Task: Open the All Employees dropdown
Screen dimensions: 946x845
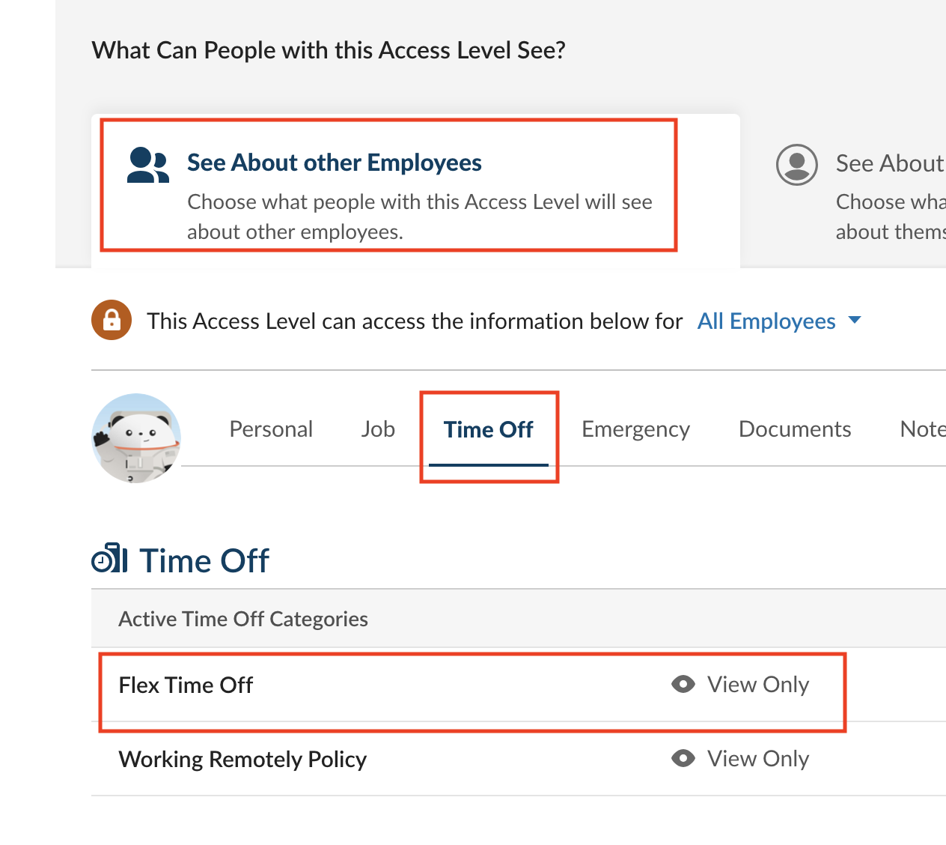Action: (x=766, y=321)
